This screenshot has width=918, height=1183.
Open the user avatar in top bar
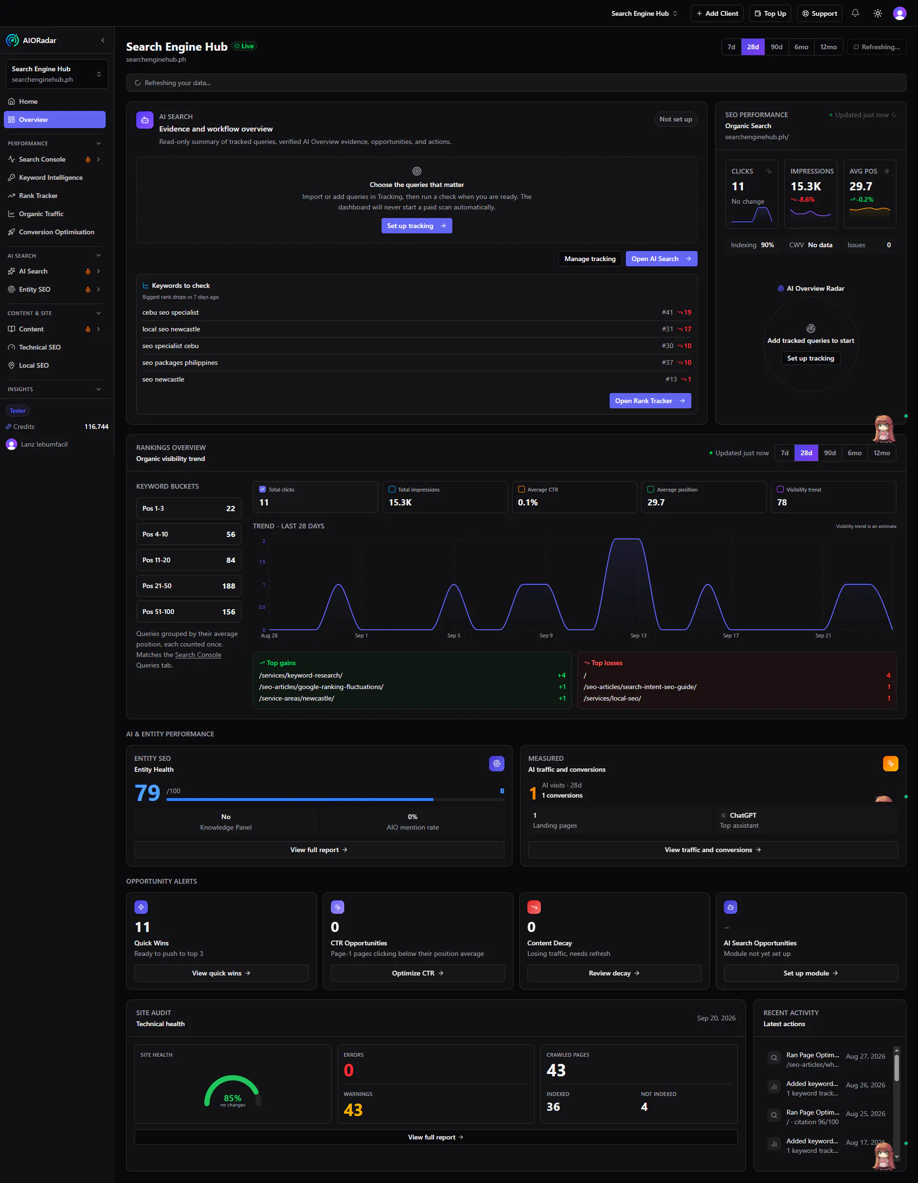click(899, 13)
